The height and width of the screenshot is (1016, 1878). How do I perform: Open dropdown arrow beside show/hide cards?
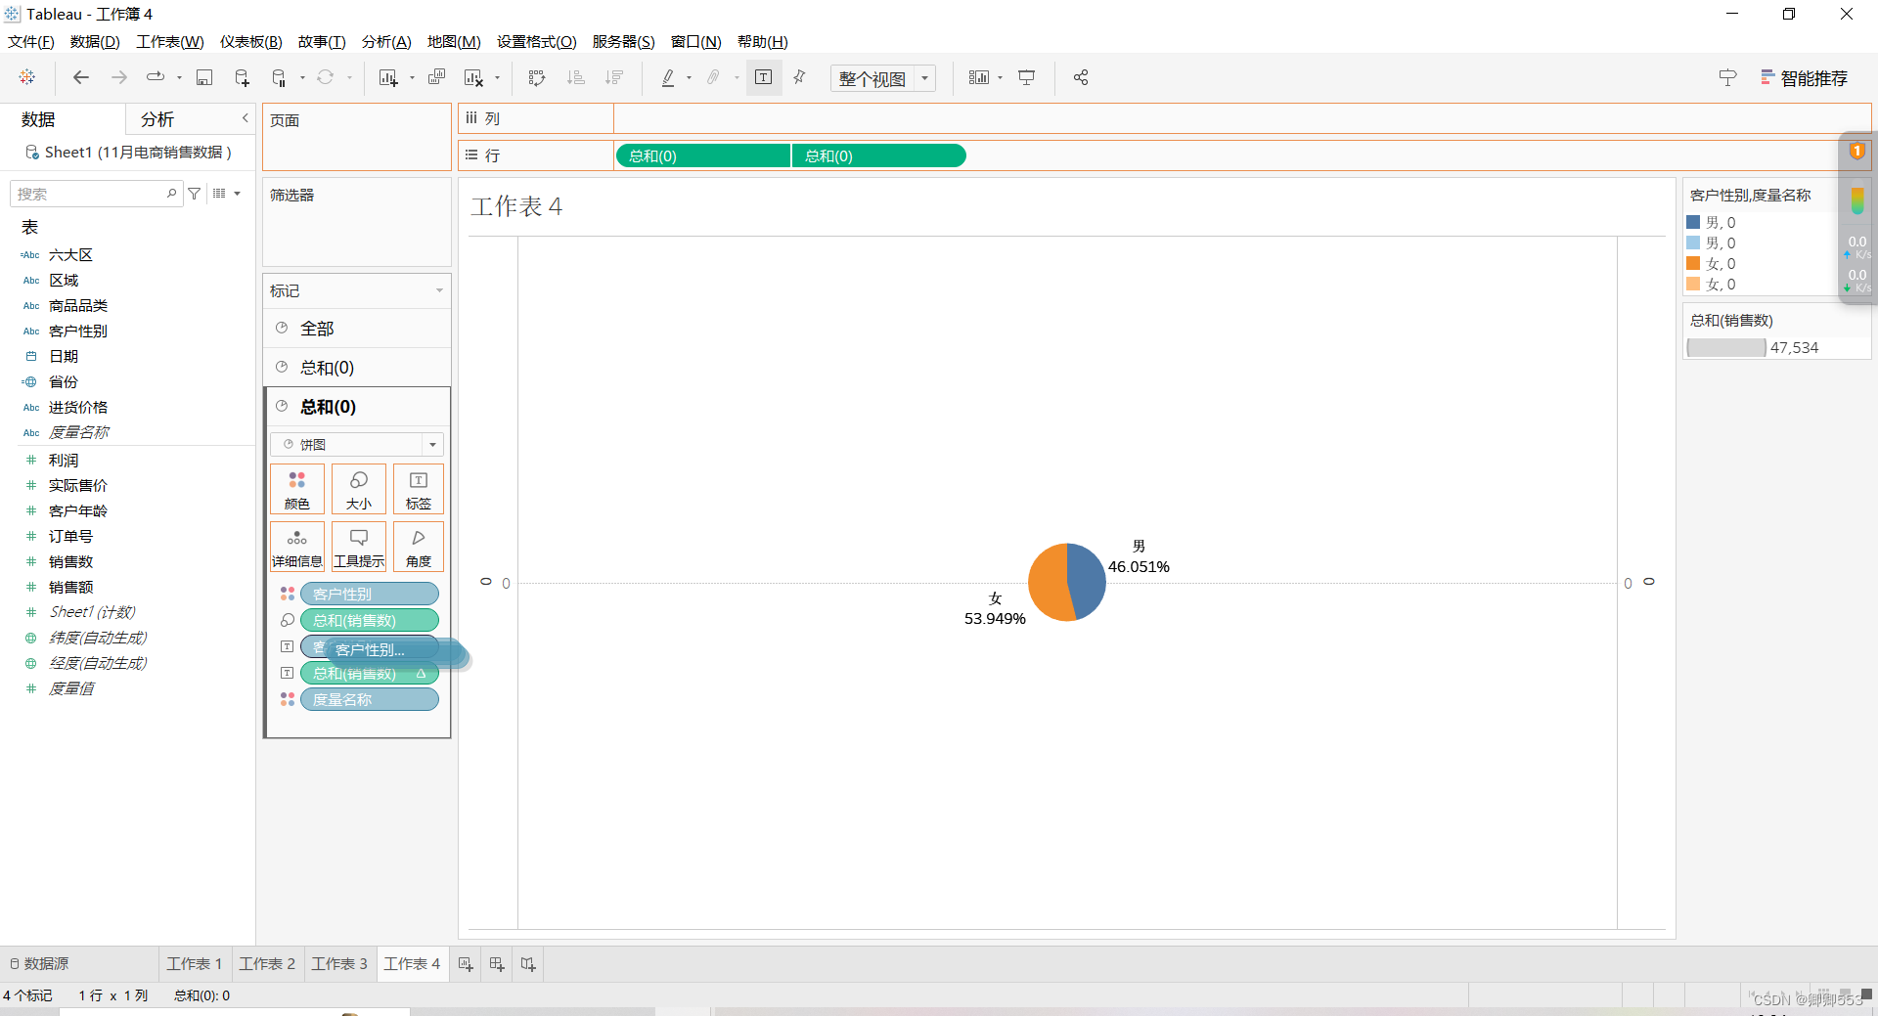pyautogui.click(x=1001, y=78)
